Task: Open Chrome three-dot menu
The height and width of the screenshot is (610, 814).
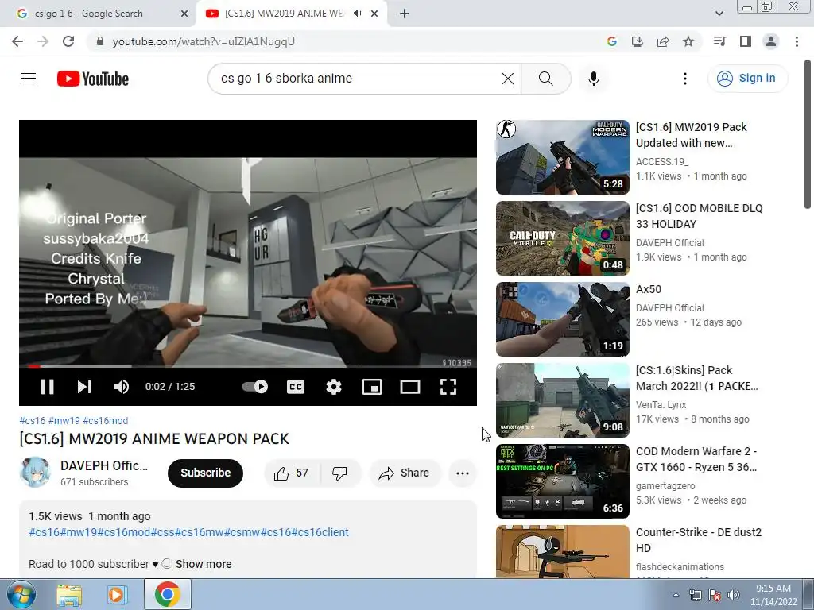Action: (x=797, y=41)
